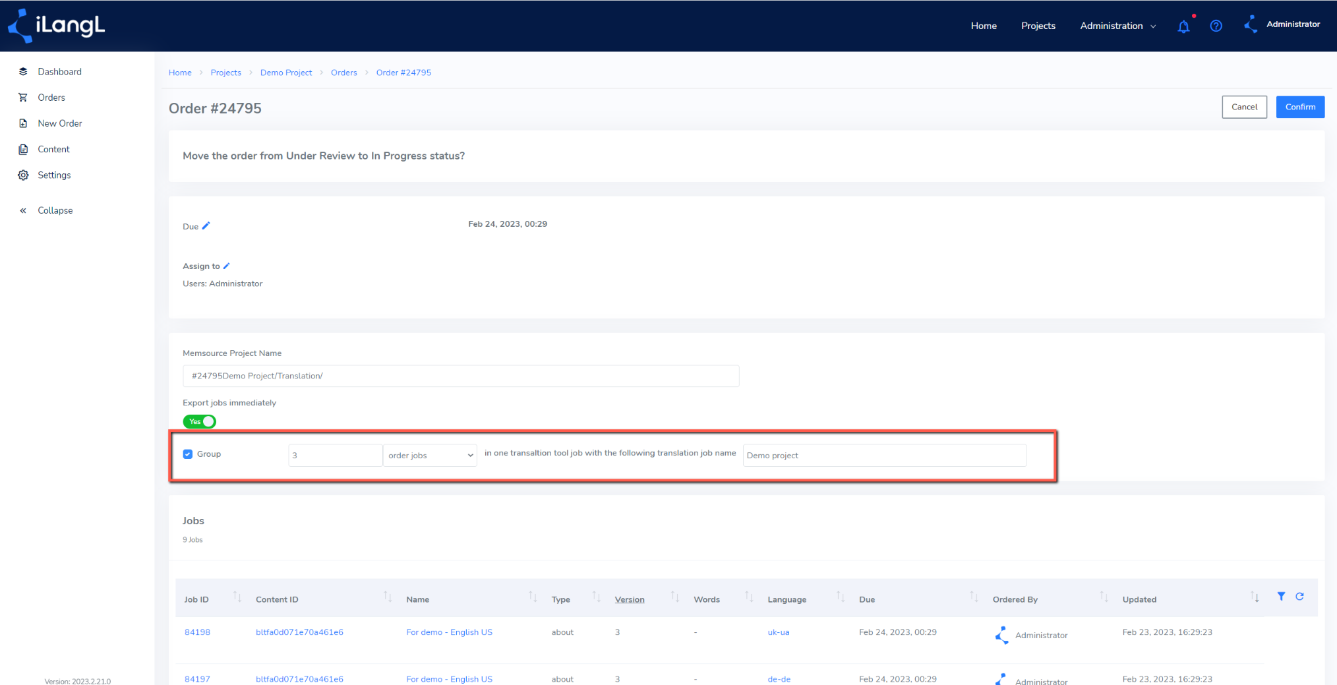Screen dimensions: 1337x685
Task: Focus the Memsource Project Name field
Action: 461,376
